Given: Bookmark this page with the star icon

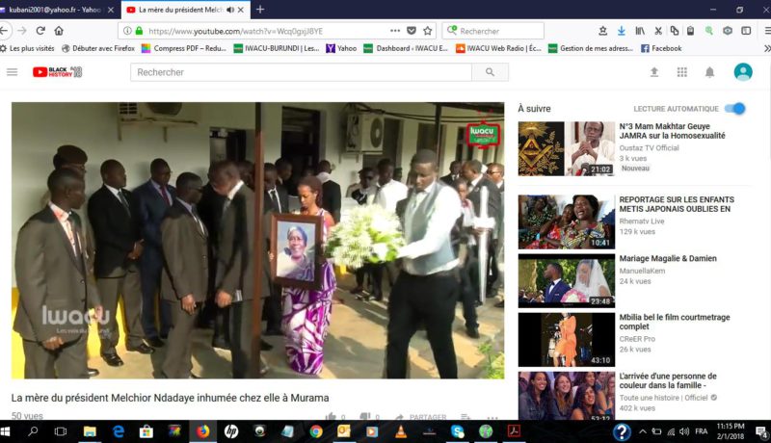Looking at the screenshot, I should (428, 31).
